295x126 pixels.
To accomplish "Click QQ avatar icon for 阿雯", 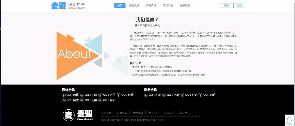I will [x=64, y=100].
